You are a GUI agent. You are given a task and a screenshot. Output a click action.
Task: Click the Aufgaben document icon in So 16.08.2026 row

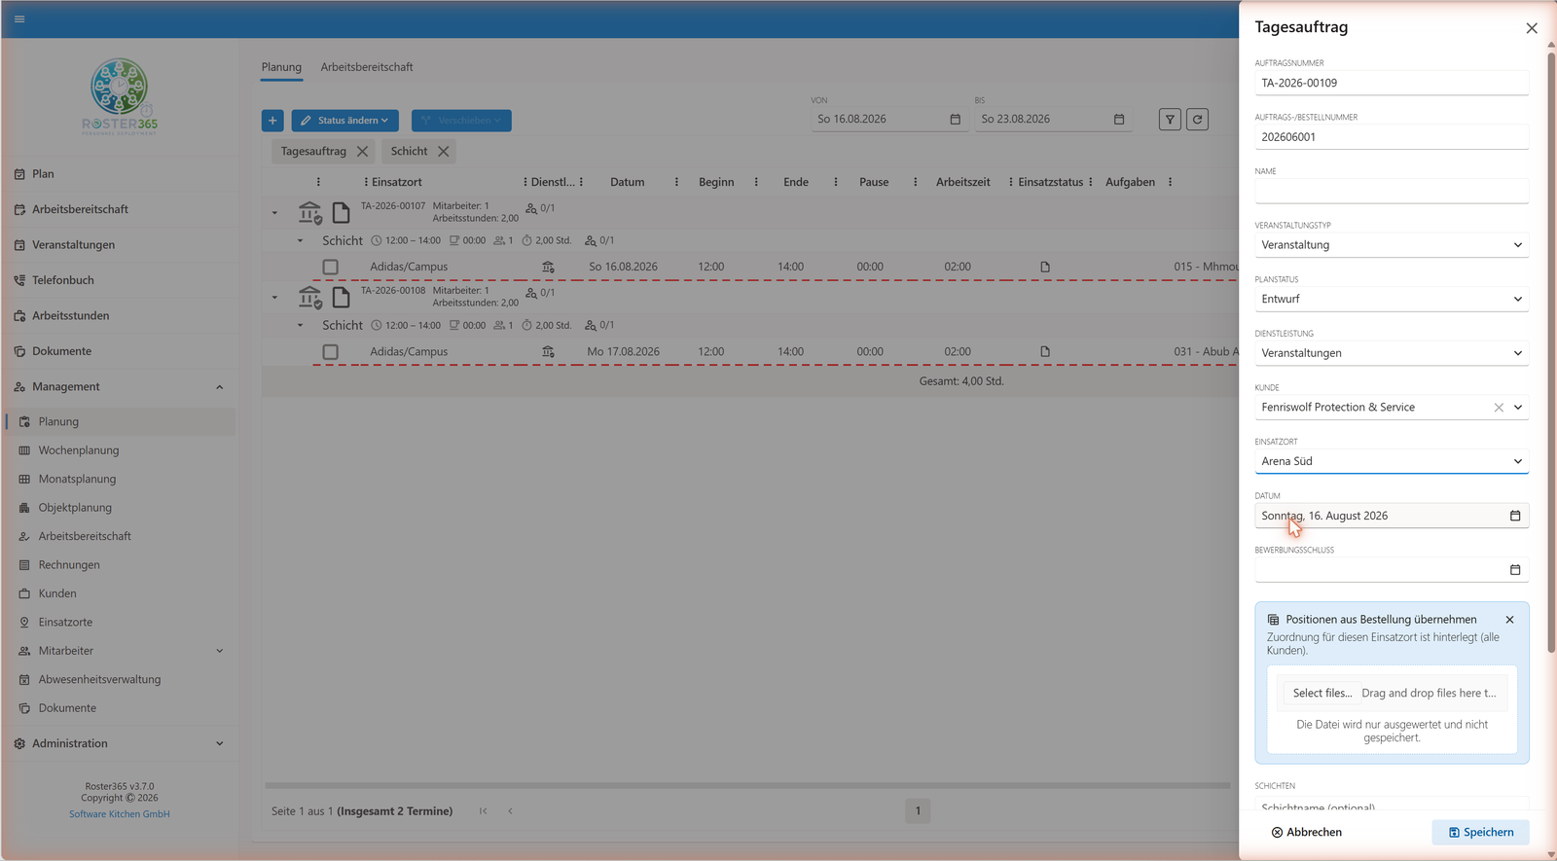click(1045, 267)
